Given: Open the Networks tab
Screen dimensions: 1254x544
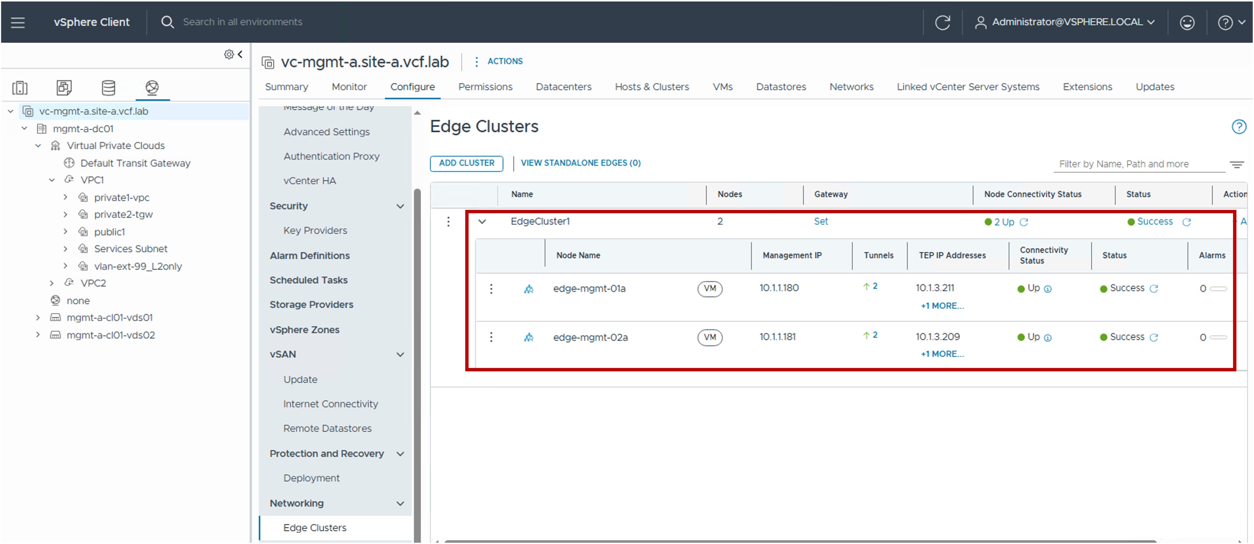Looking at the screenshot, I should [x=851, y=87].
